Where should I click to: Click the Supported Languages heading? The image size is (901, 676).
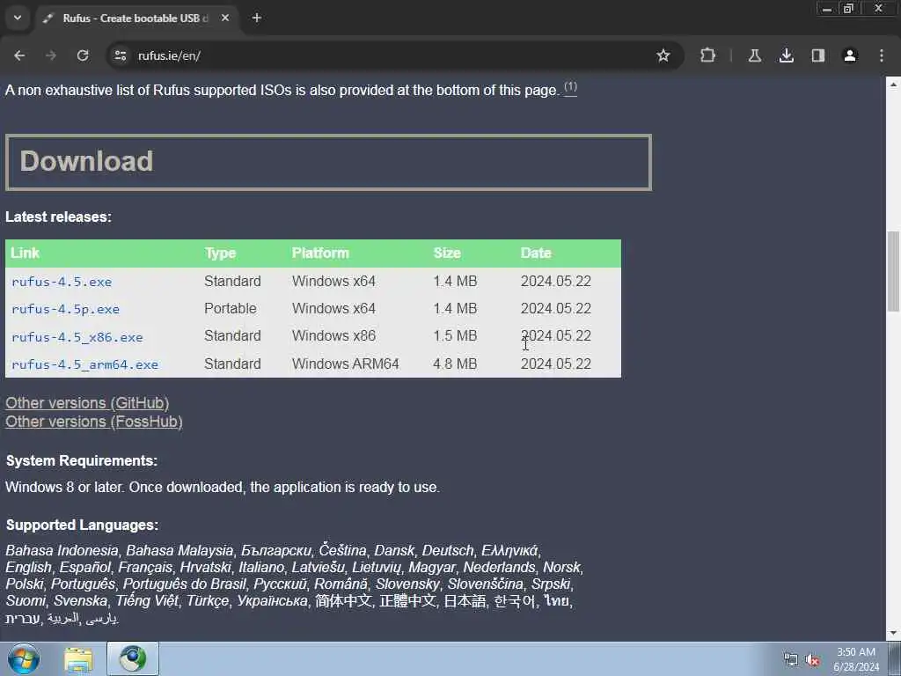(x=82, y=525)
